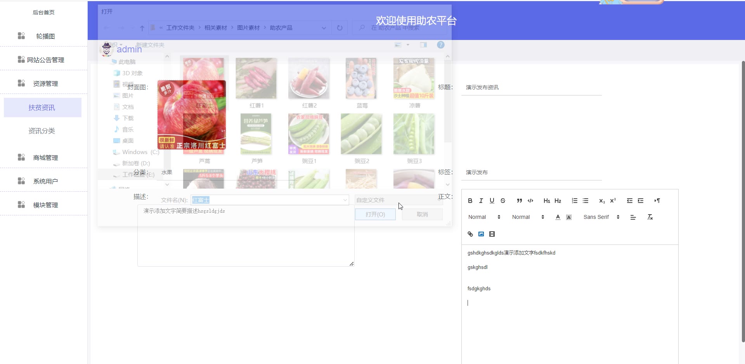Screen dimensions: 745x364
Task: Open the 自定义文件 file type dropdown
Action: click(399, 200)
